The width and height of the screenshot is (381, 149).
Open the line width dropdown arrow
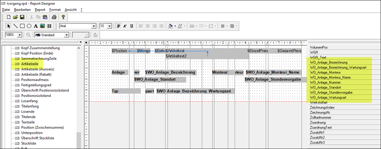pos(196,26)
